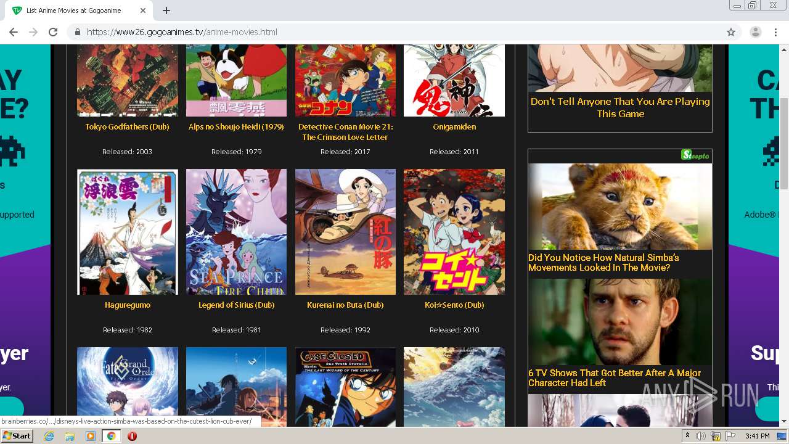The height and width of the screenshot is (444, 789).
Task: Click the Haguregumo poster thumbnail
Action: point(127,232)
